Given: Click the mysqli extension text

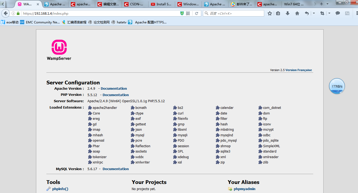Looking at the screenshot, I should pyautogui.click(x=183, y=135).
